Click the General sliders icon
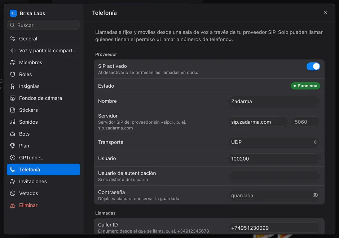Screen dimensions: 339x238 pos(13,39)
